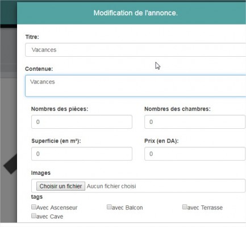Click the Titre input field
The height and width of the screenshot is (227, 246).
click(135, 50)
